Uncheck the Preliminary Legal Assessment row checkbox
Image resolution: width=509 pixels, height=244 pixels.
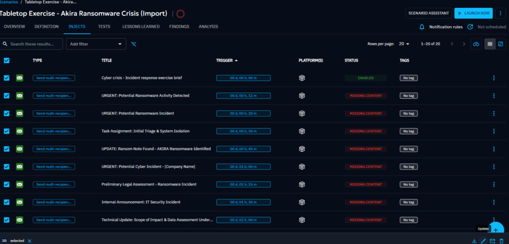[x=6, y=184]
